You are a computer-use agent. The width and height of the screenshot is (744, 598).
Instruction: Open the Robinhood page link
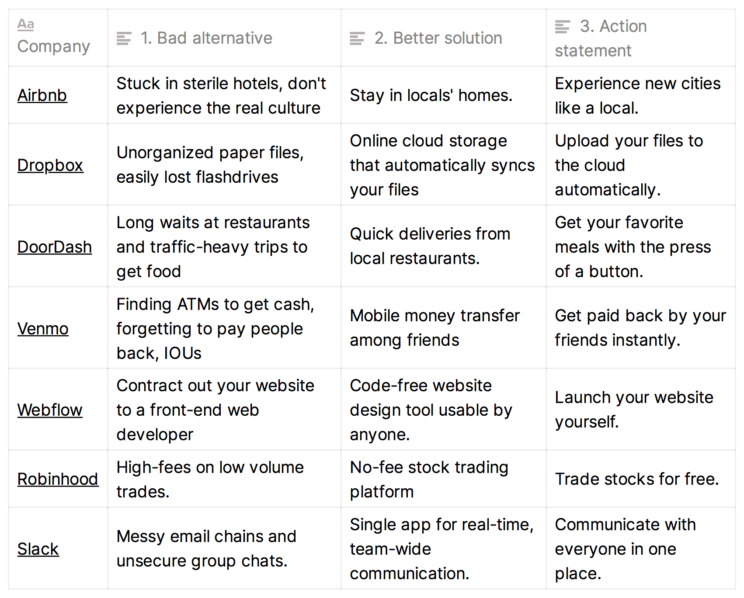58,479
